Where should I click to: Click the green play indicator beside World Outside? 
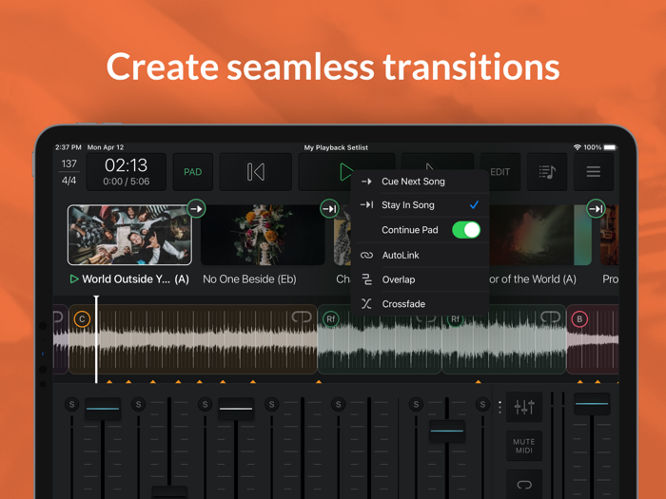(x=74, y=279)
